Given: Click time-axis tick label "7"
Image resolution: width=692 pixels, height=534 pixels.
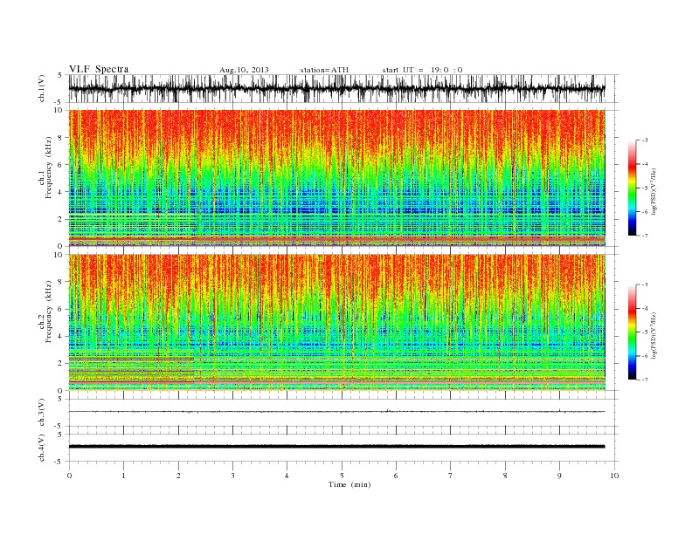Looking at the screenshot, I should tap(451, 476).
